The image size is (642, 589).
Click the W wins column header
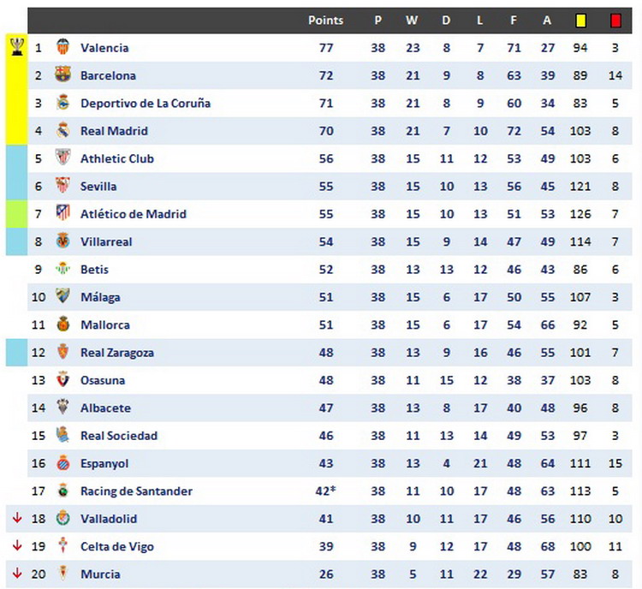[x=412, y=21]
